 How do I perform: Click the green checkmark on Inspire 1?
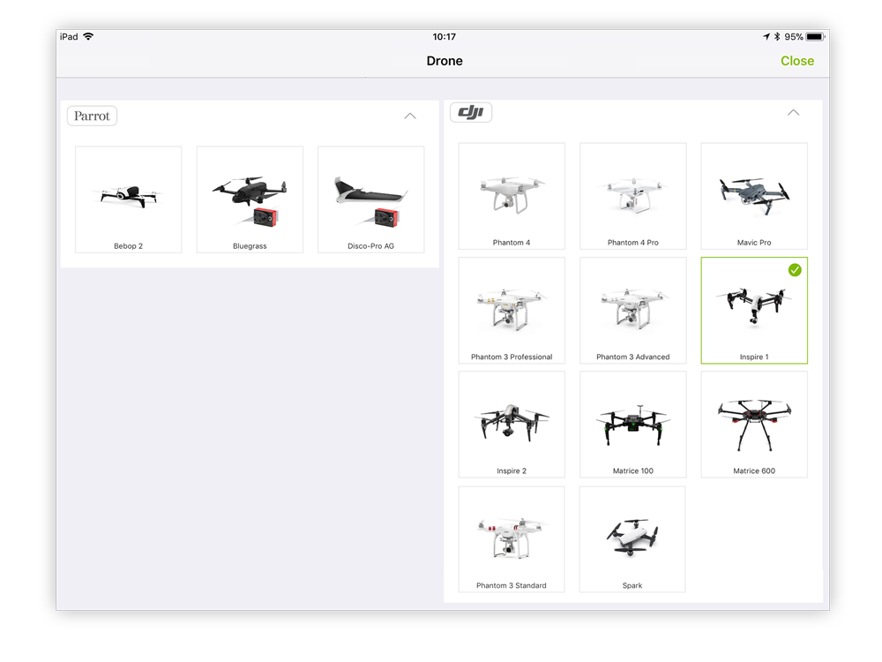pos(795,270)
